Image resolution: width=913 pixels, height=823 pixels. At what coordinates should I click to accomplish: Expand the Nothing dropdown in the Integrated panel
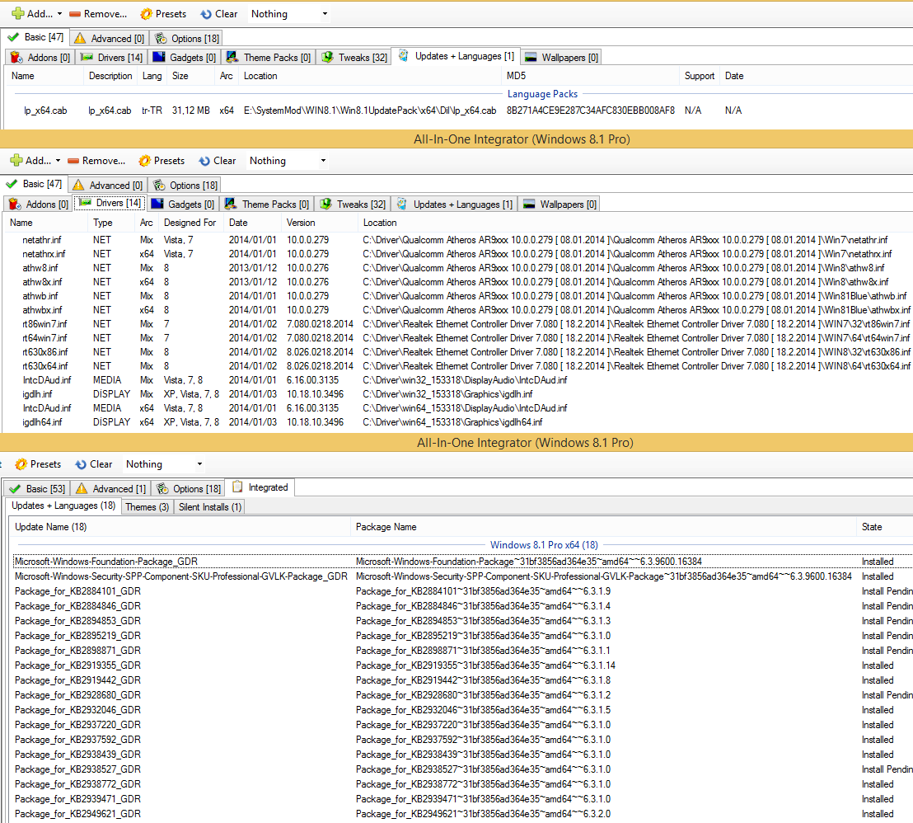pos(199,464)
